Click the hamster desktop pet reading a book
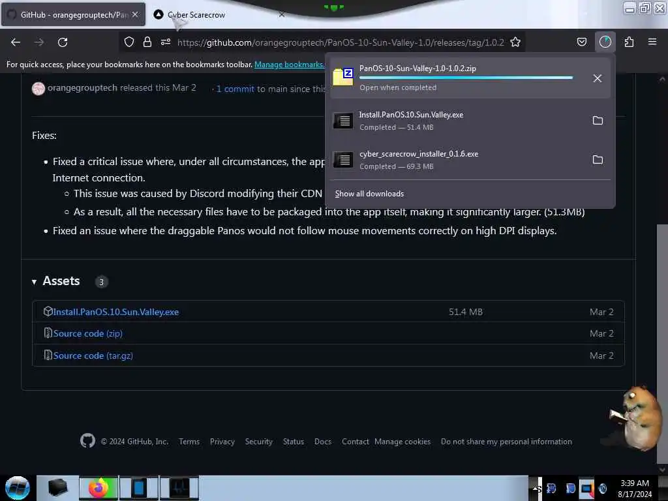 pos(636,418)
